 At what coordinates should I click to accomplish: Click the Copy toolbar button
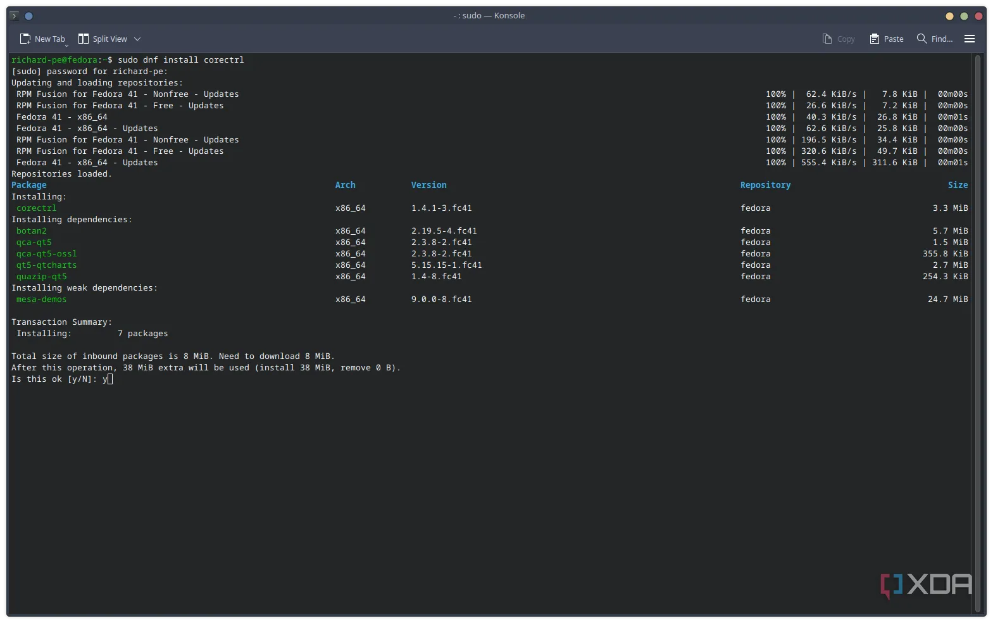point(838,39)
